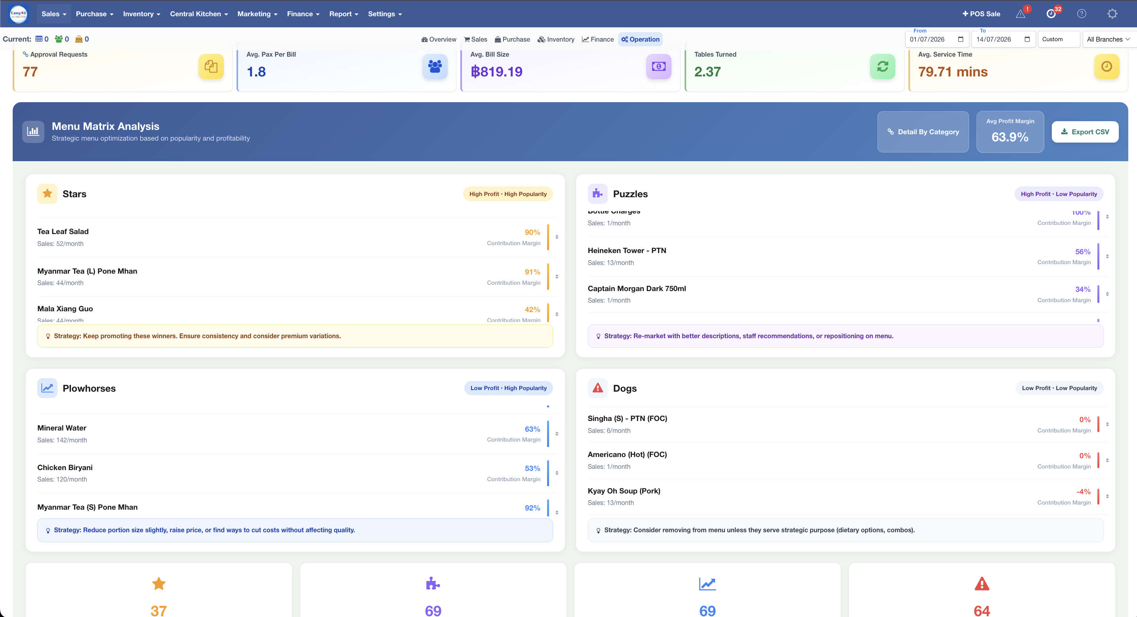The image size is (1137, 617).
Task: Click the Export CSV button
Action: (1085, 131)
